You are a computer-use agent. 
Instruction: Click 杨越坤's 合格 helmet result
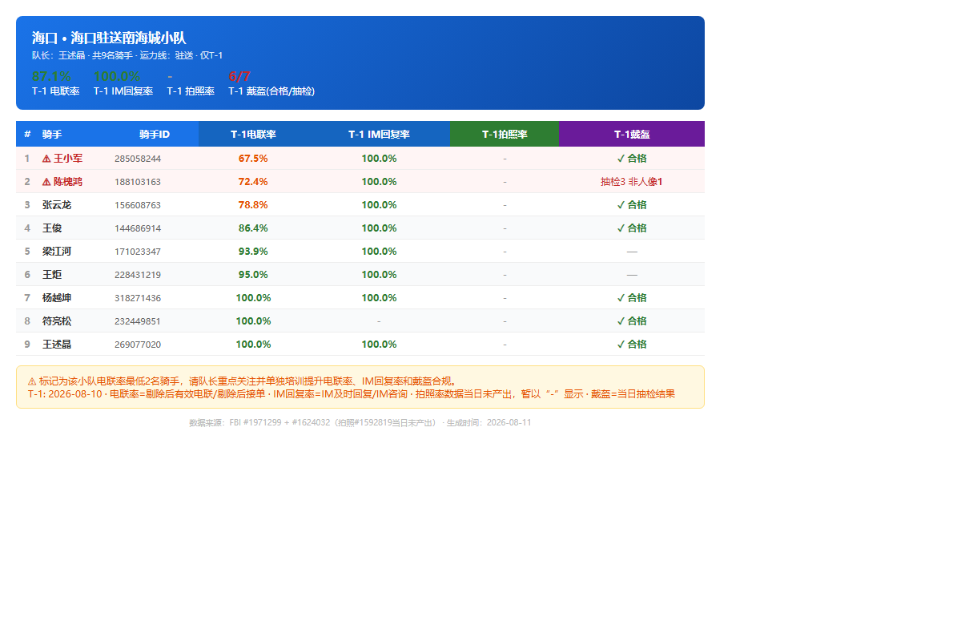(632, 298)
